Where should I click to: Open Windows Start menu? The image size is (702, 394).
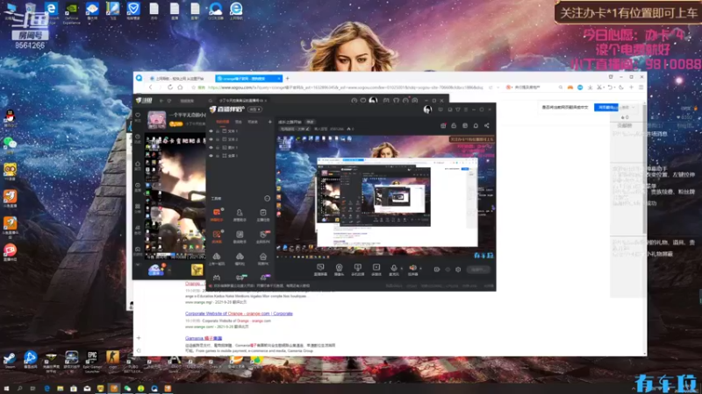[x=6, y=389]
